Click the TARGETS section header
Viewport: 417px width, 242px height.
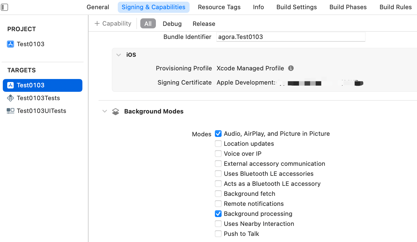[21, 70]
